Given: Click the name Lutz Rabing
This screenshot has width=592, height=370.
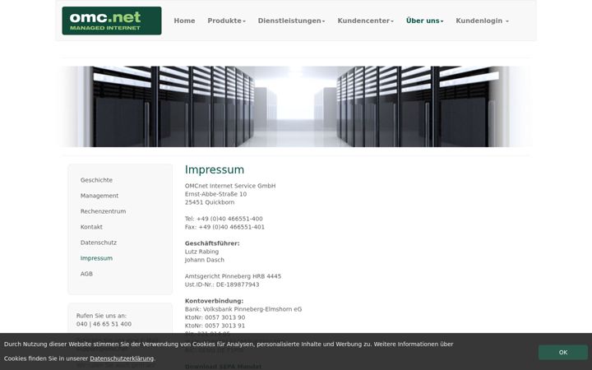Looking at the screenshot, I should tap(201, 252).
